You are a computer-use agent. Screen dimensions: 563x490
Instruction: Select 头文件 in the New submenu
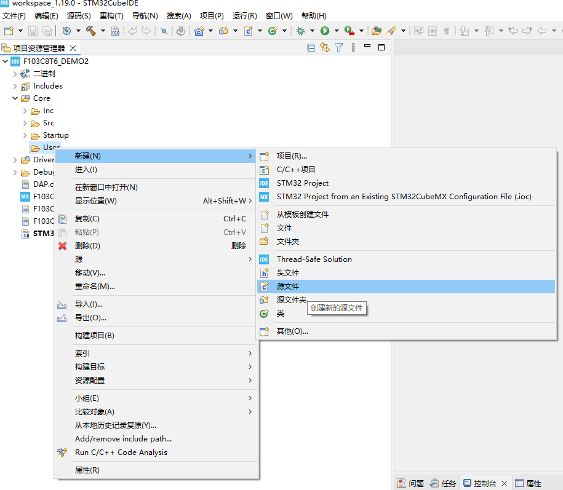pos(406,273)
